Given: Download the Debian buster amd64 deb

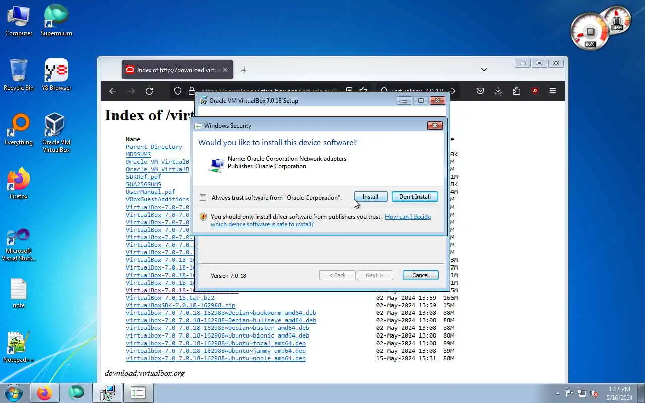Looking at the screenshot, I should [x=218, y=328].
